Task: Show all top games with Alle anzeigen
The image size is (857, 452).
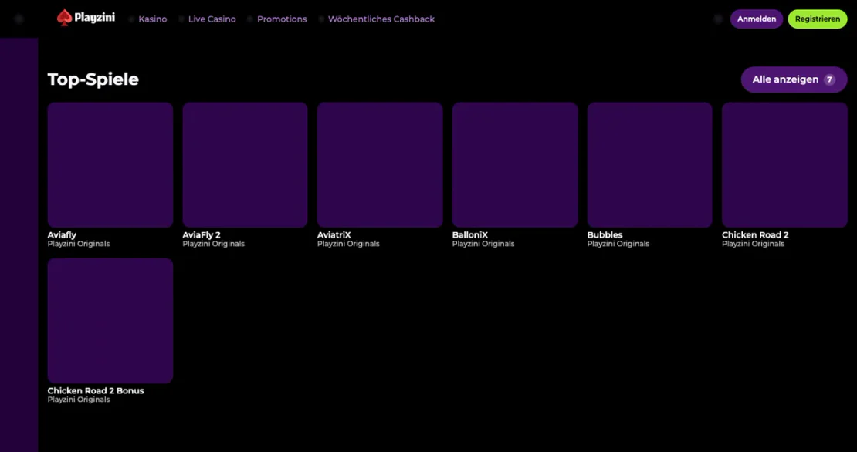Action: [x=794, y=79]
